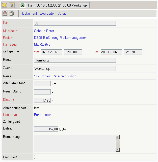This screenshot has height=162, width=158.
Task: Click the start date field 16.04.2006
Action: [51, 52]
